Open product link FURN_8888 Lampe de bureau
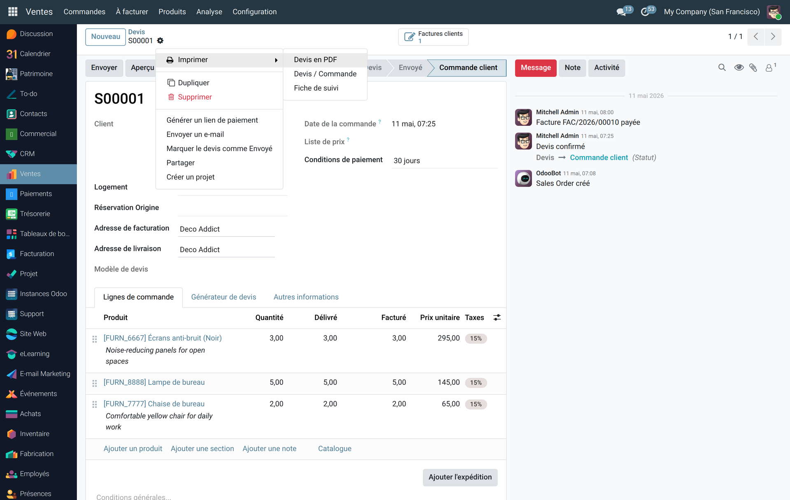The image size is (790, 500). (x=154, y=382)
